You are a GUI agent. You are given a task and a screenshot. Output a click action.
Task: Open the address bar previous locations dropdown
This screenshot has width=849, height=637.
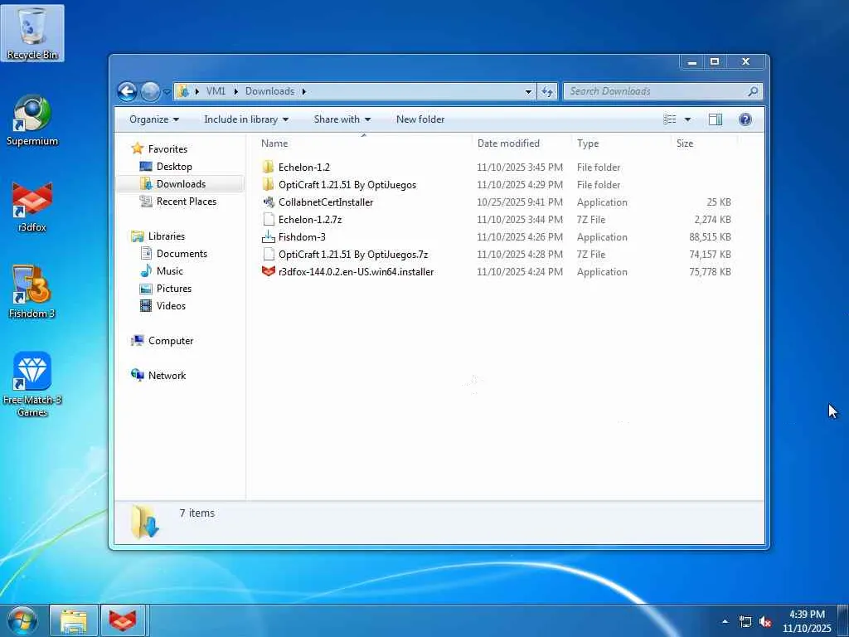pyautogui.click(x=528, y=91)
